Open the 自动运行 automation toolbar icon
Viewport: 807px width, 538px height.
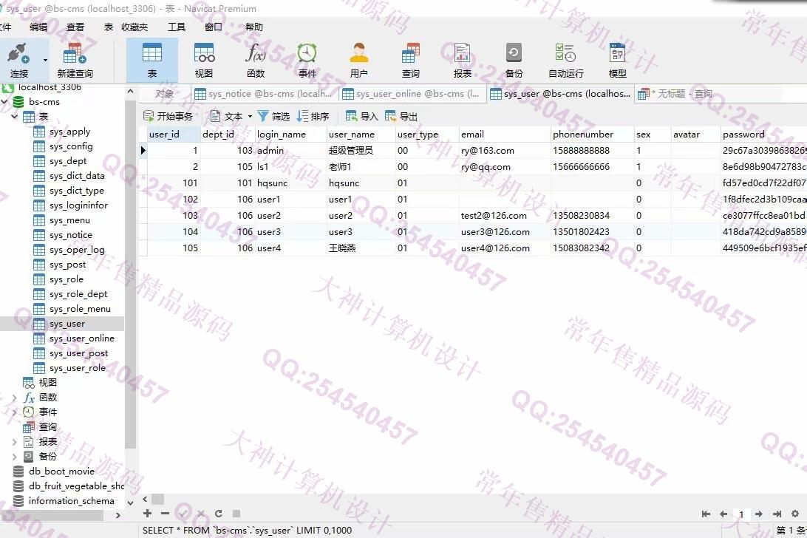point(565,61)
